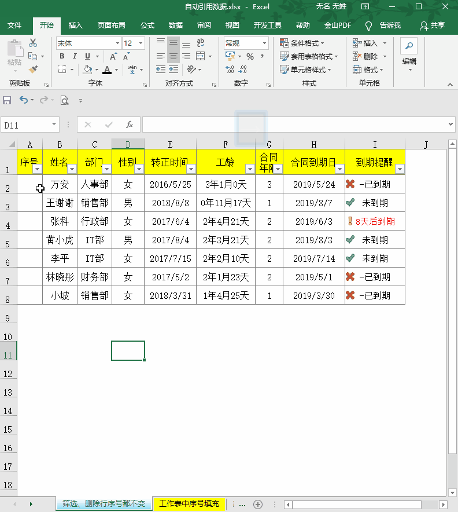Click the Cut scissors icon

tap(33, 43)
